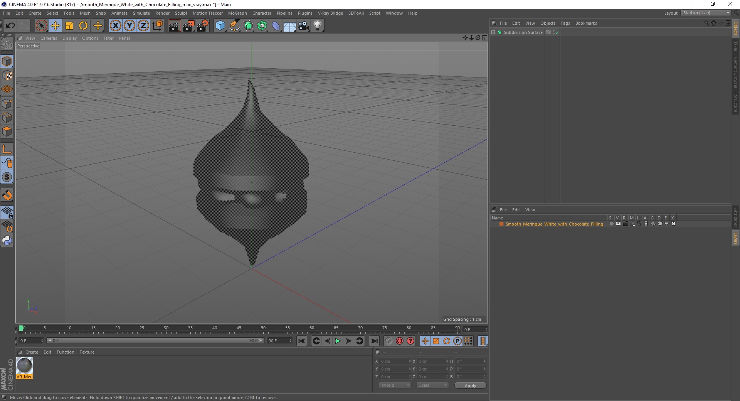The width and height of the screenshot is (740, 401).
Task: Select the Rotate tool
Action: click(83, 26)
